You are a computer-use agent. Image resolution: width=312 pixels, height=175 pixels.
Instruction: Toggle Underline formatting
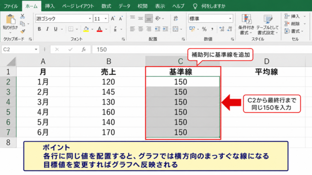(56, 29)
